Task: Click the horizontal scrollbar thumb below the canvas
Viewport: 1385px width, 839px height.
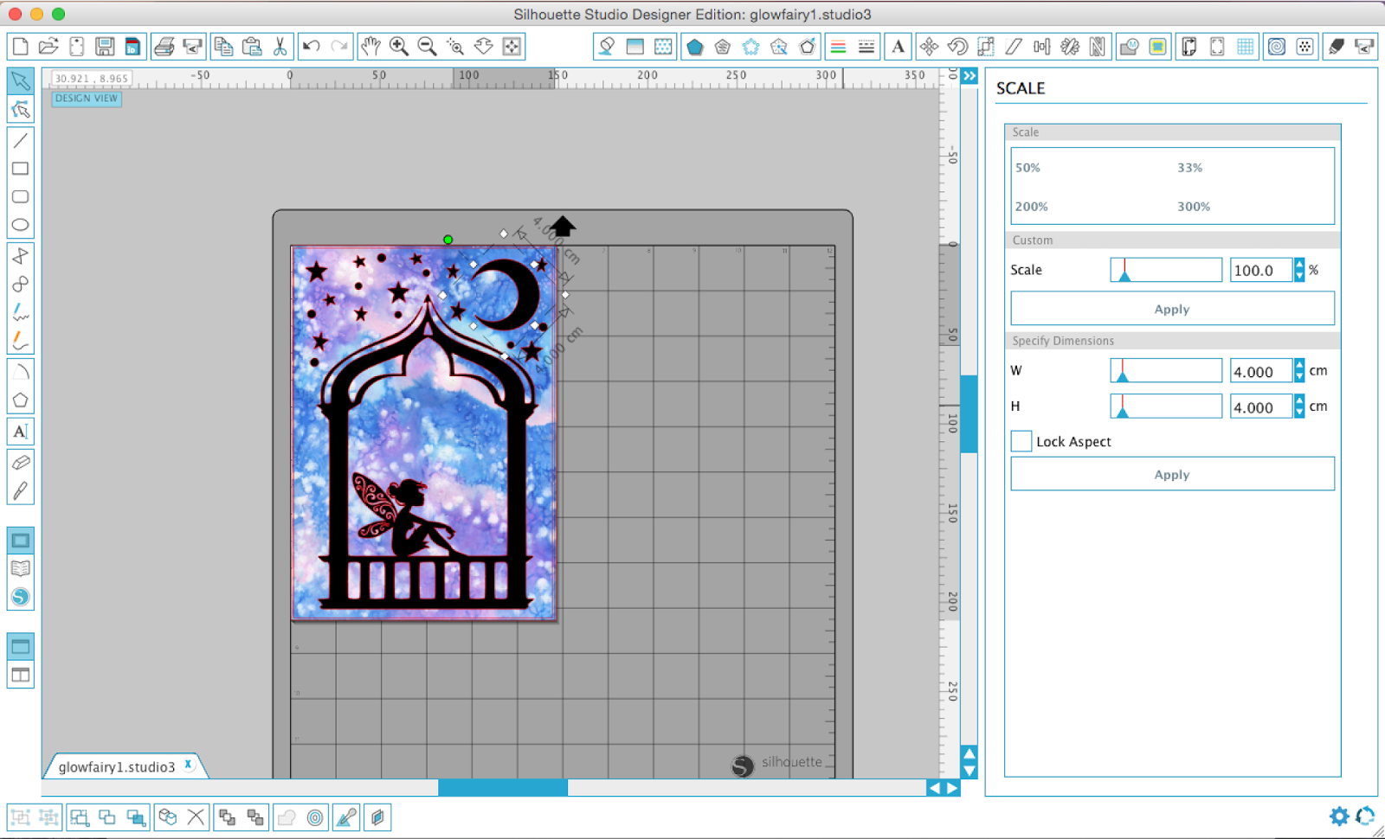Action: click(503, 788)
